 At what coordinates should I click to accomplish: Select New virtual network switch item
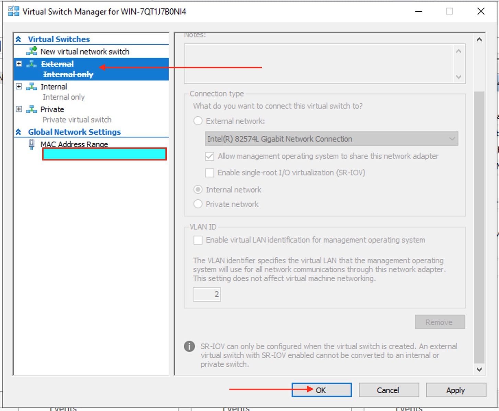(x=85, y=52)
